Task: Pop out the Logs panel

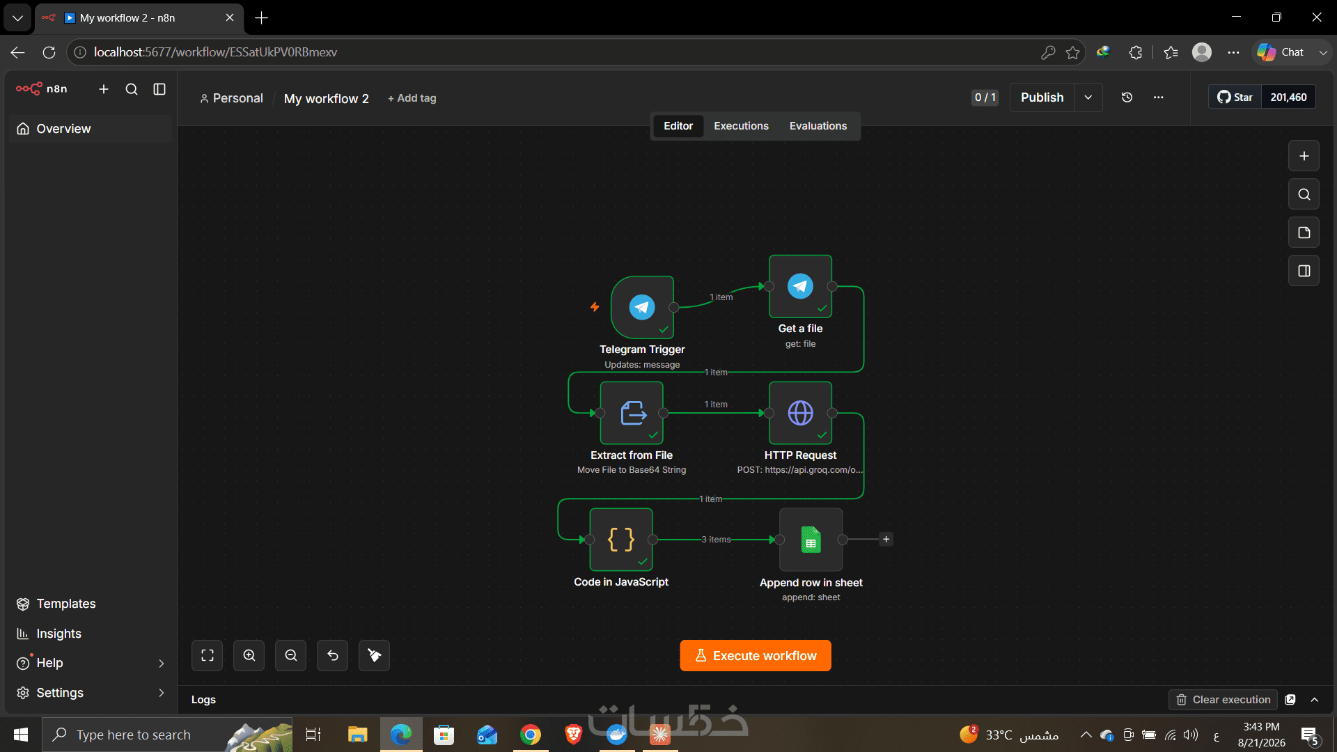Action: [x=1290, y=700]
